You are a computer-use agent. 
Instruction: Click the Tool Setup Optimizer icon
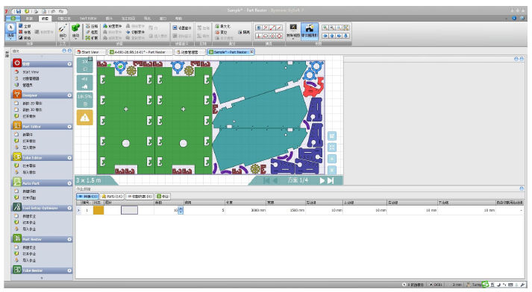[x=17, y=207]
